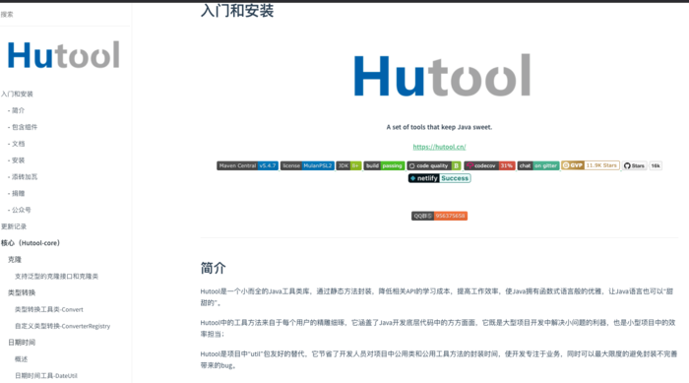Click the Hutool logo in the sidebar
689x383 pixels.
[64, 55]
